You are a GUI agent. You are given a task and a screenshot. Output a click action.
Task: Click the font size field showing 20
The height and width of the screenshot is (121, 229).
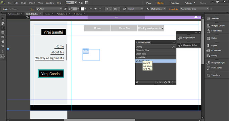point(74,9)
